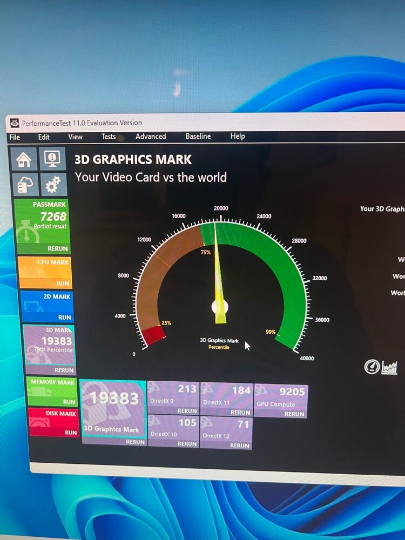Viewport: 405px width, 540px height.
Task: Click the DirectX 11 score 184
Action: 241,390
